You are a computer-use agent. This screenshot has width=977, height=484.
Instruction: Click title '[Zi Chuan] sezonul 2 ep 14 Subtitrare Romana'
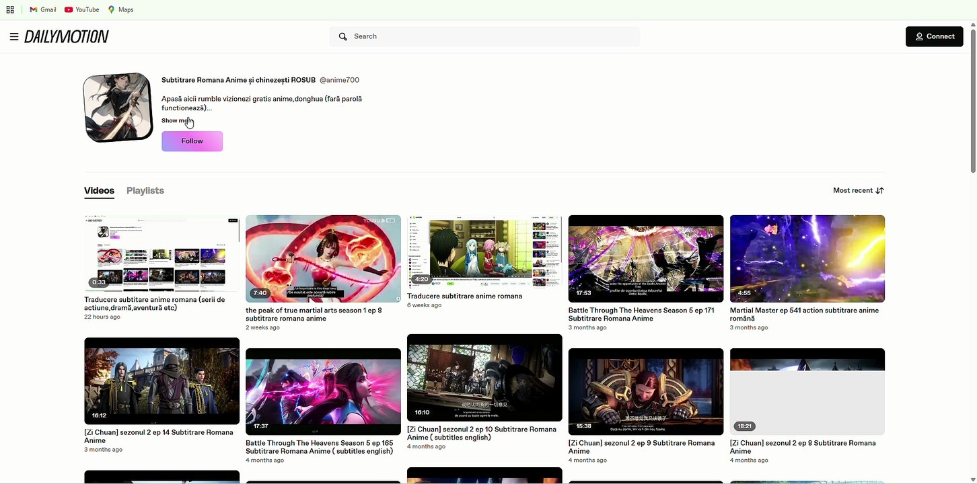[x=159, y=436]
